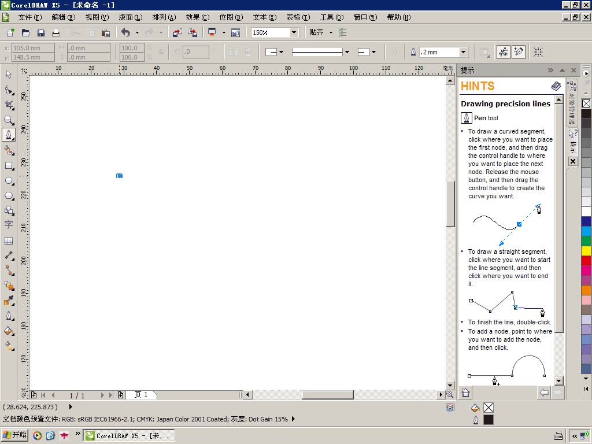
Task: Open a file with folder icon
Action: click(25, 33)
